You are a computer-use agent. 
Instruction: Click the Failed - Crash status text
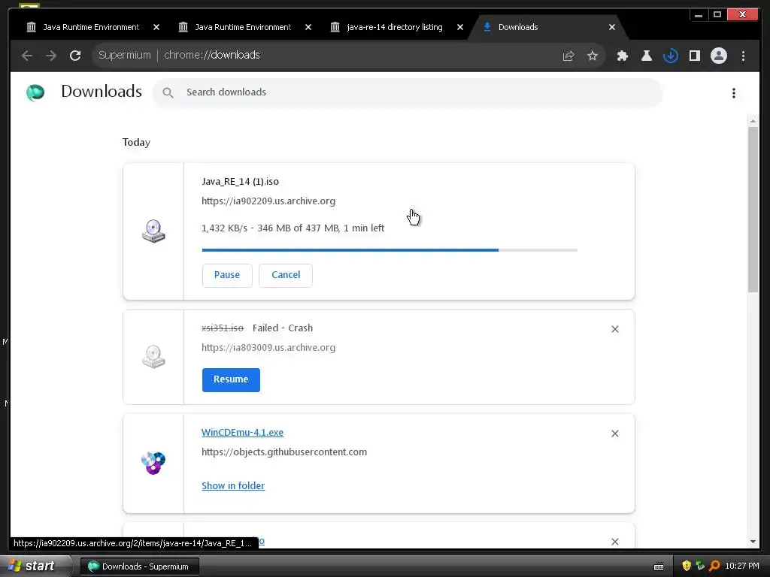(283, 328)
